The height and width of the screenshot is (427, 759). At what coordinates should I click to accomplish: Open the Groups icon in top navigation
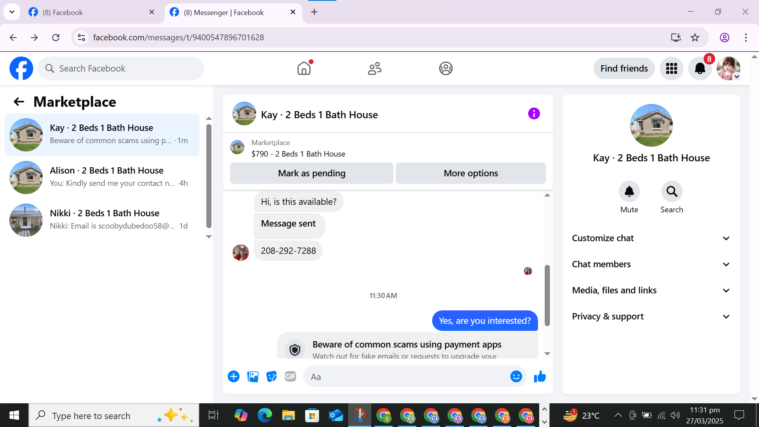click(446, 68)
